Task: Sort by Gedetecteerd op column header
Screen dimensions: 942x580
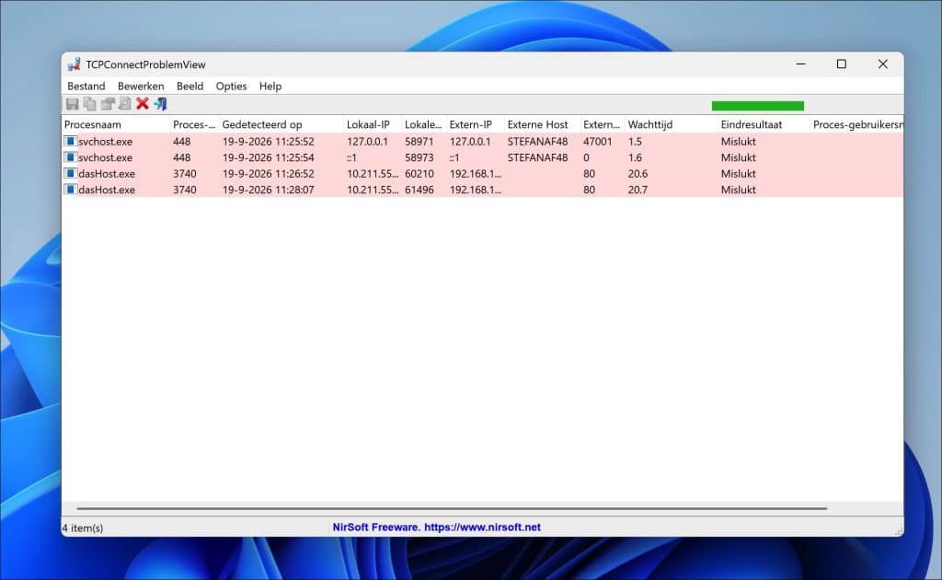Action: coord(281,124)
